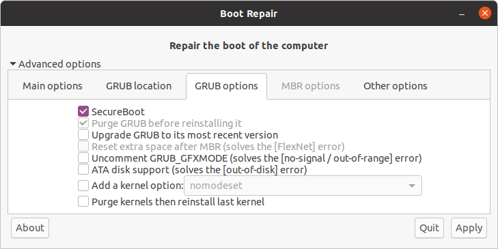Check Add a kernel option box
This screenshot has width=498, height=249.
coord(83,186)
